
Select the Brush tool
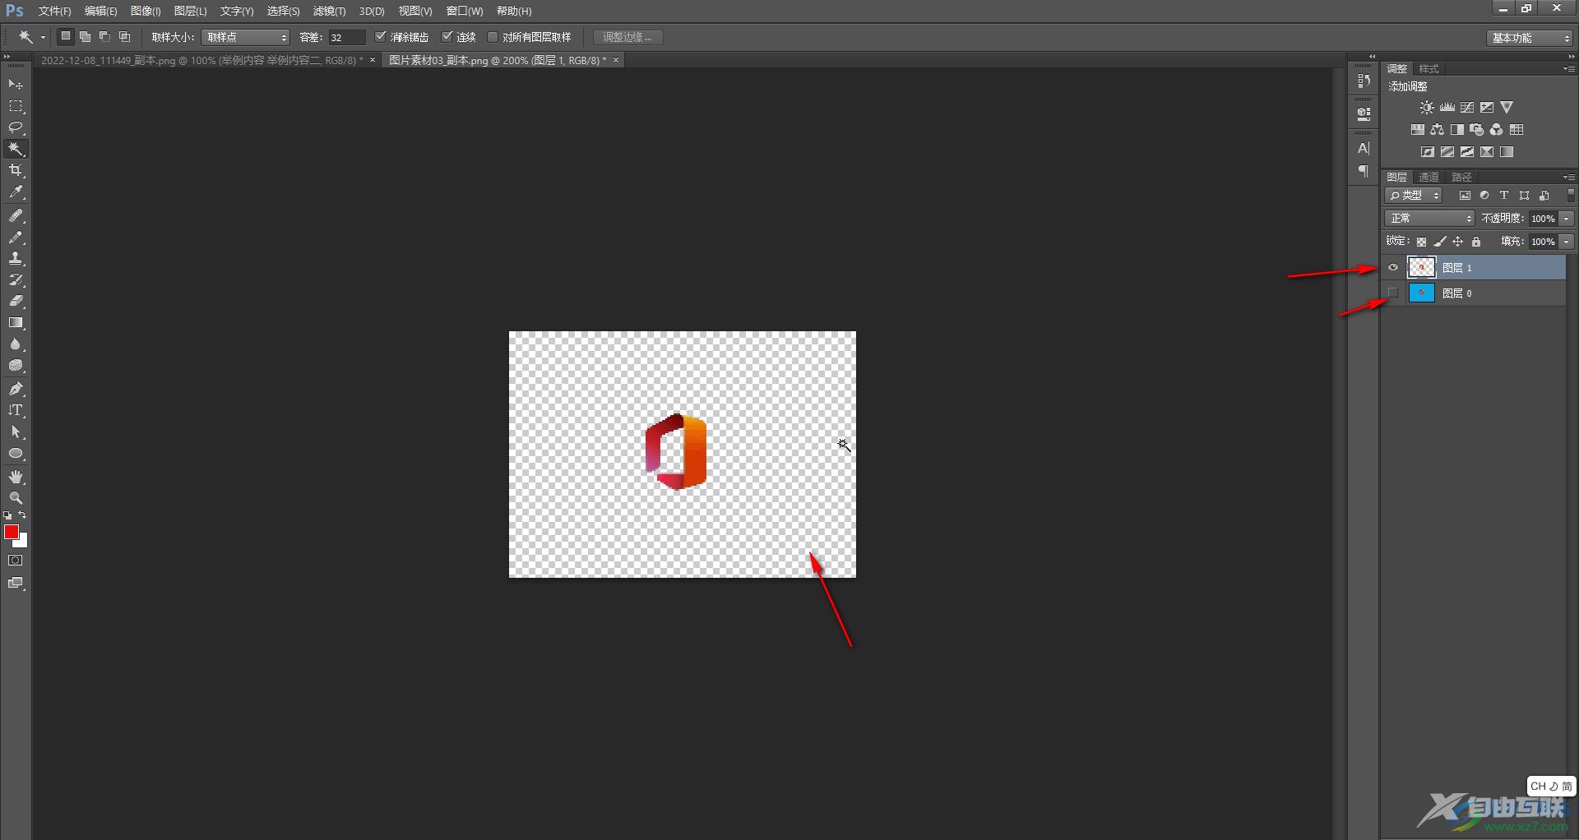[16, 237]
